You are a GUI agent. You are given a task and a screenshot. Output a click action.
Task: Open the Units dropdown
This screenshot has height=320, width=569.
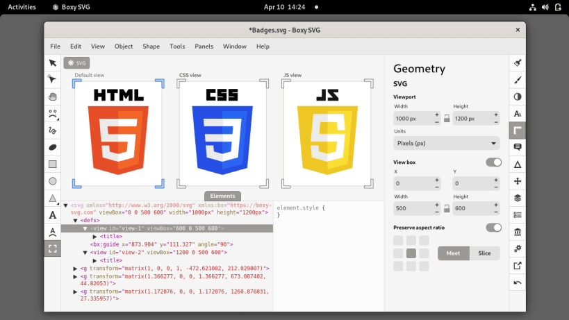pyautogui.click(x=446, y=143)
